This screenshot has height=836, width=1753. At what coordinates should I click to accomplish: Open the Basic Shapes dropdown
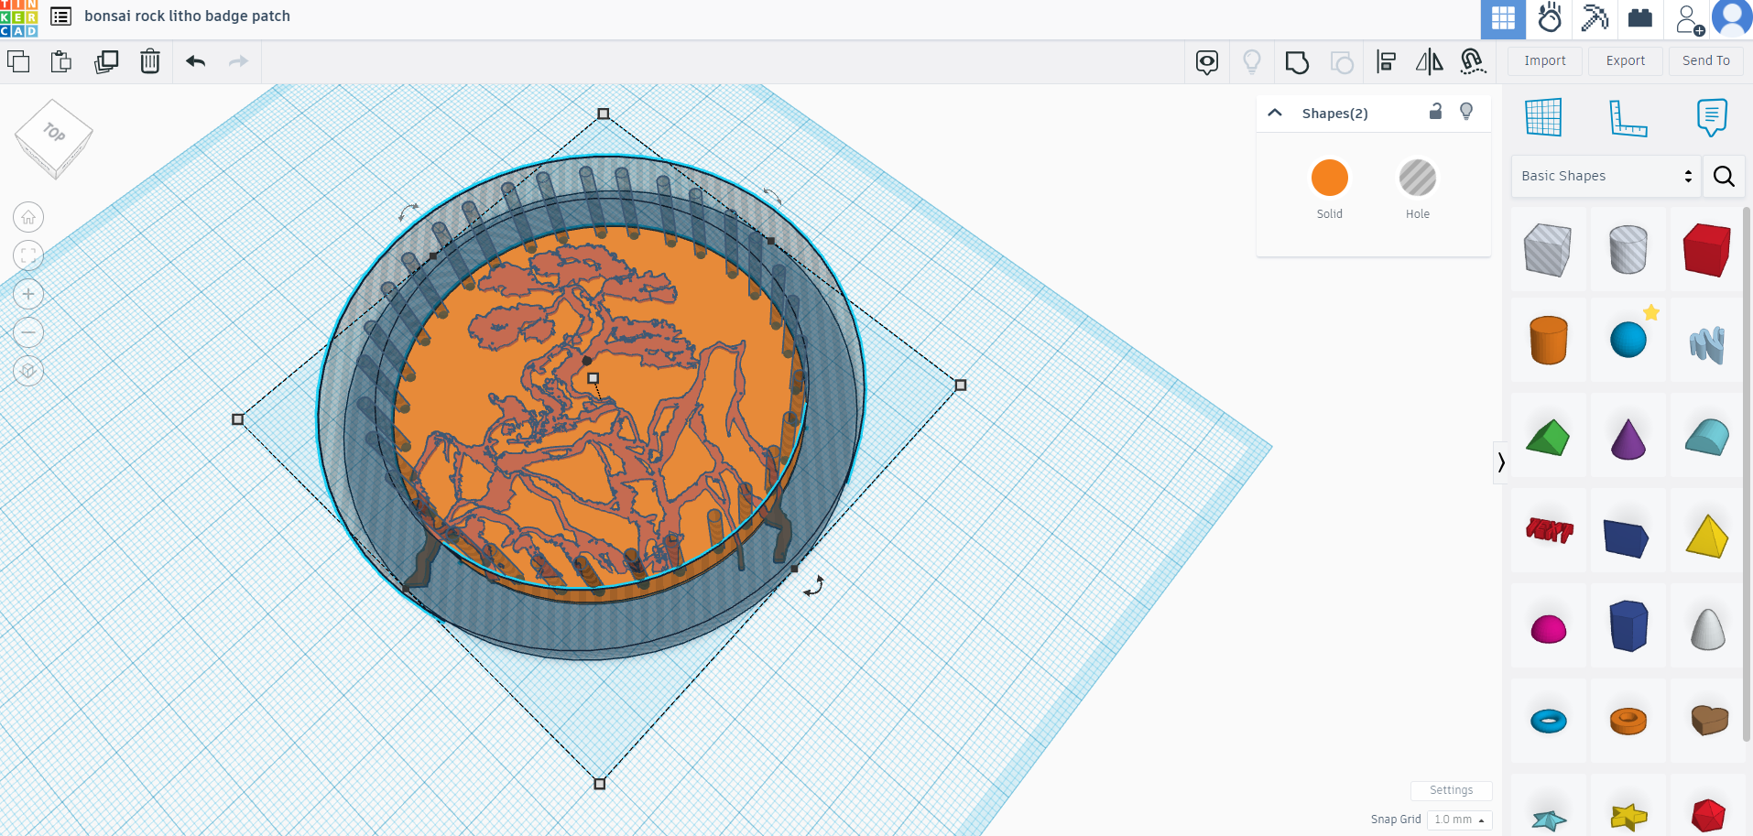click(x=1603, y=176)
